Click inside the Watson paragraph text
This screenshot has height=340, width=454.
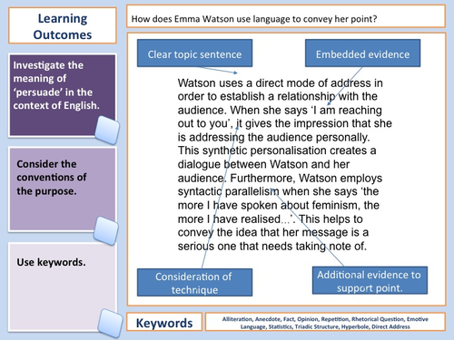[x=284, y=165]
